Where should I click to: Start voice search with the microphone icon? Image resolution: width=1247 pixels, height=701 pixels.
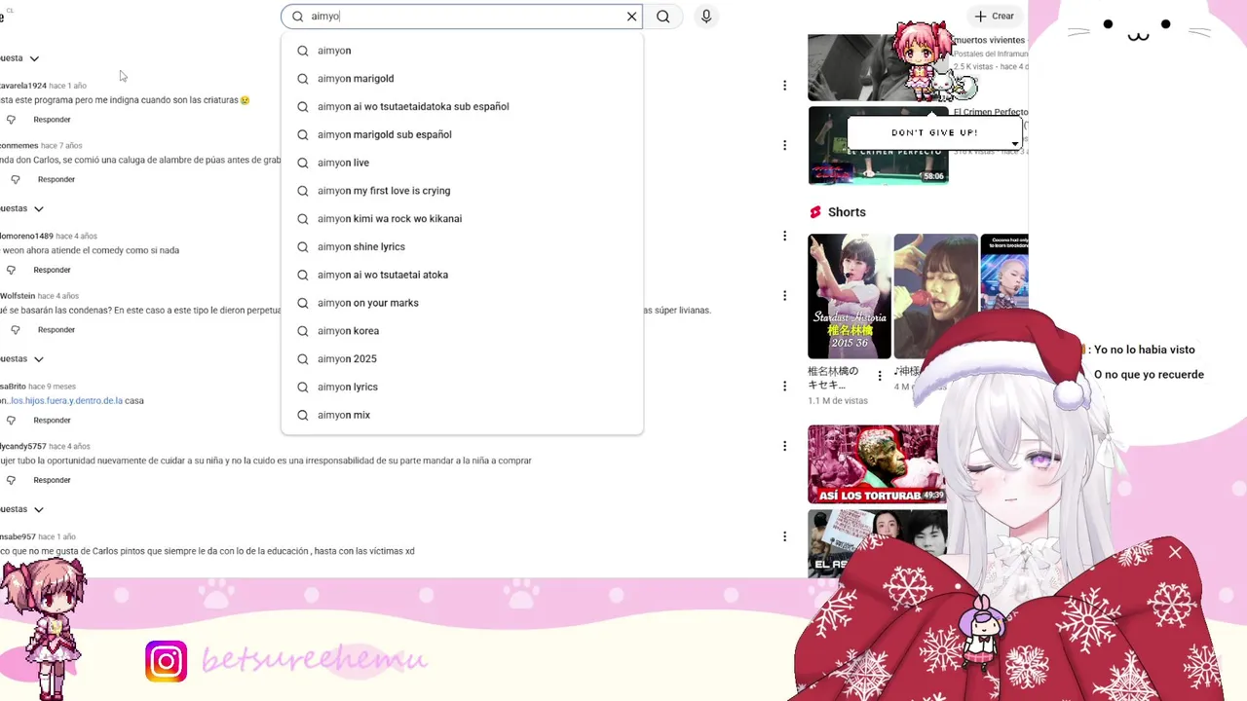coord(706,17)
